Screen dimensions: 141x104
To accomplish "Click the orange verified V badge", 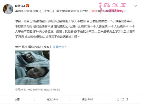I will tap(27, 6).
